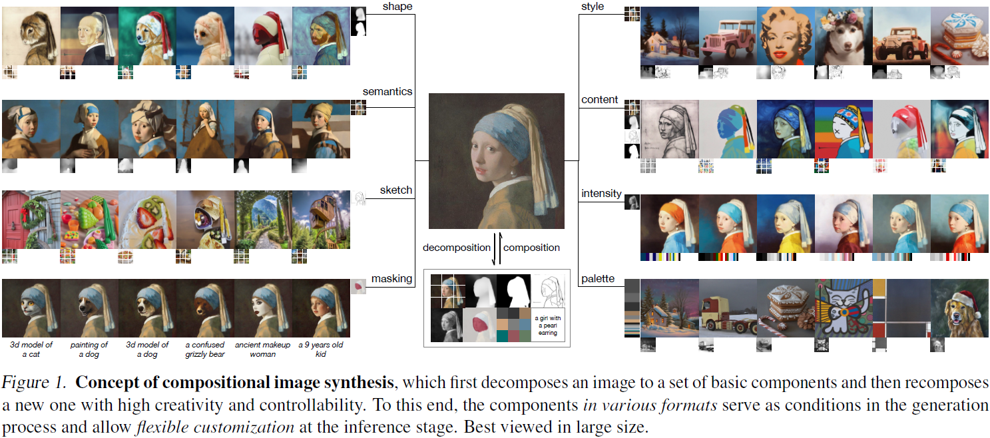
Task: Click the caption 'ancient makeup woman'
Action: [263, 349]
